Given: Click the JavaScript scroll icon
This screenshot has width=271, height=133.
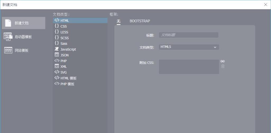Looking at the screenshot, I should [x=57, y=49].
